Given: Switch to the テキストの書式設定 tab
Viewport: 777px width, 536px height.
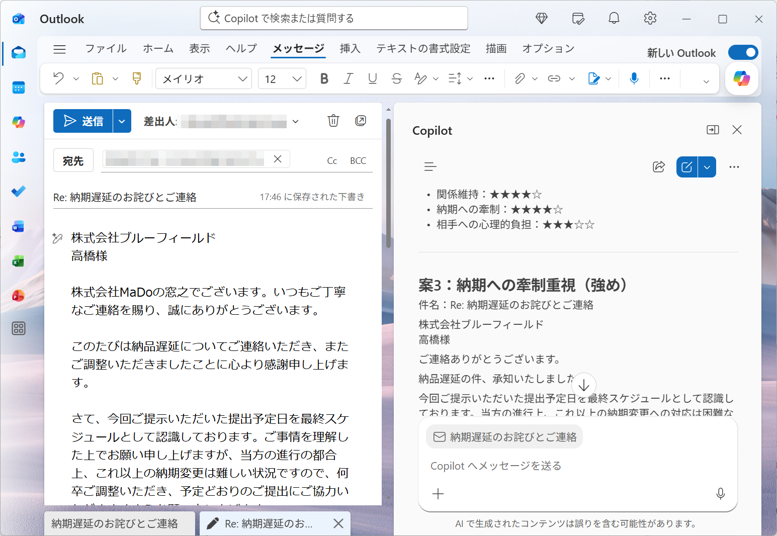Looking at the screenshot, I should 423,49.
